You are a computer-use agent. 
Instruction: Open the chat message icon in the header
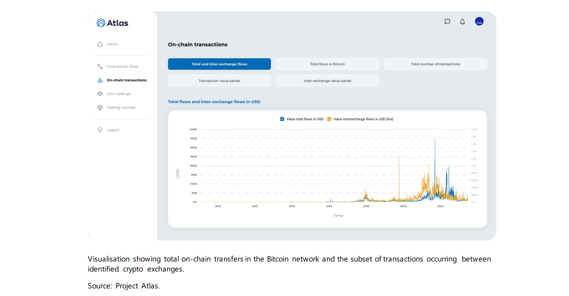click(x=447, y=22)
